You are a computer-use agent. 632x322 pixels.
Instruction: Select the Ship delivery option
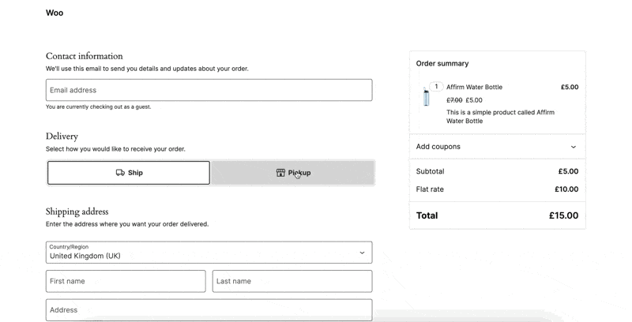(x=129, y=173)
